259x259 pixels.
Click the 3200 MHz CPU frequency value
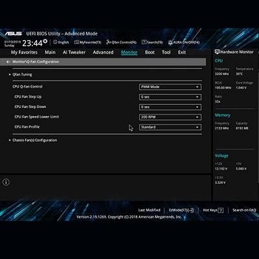(x=221, y=74)
